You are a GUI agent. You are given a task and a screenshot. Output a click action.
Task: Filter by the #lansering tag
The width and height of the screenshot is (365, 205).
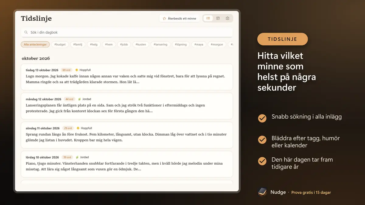pyautogui.click(x=161, y=44)
